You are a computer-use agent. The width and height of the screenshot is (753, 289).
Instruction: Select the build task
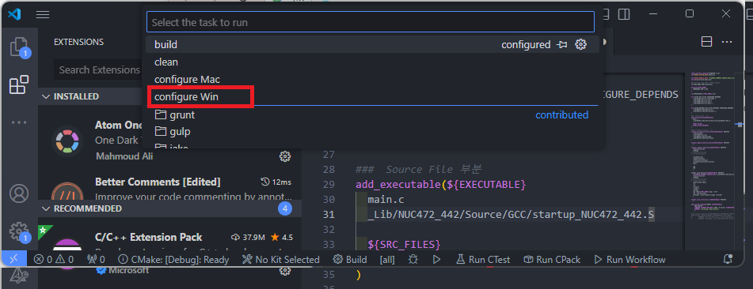372,44
